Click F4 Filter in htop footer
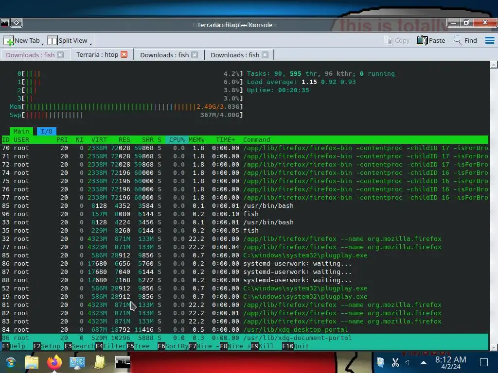The image size is (498, 373). click(x=111, y=346)
